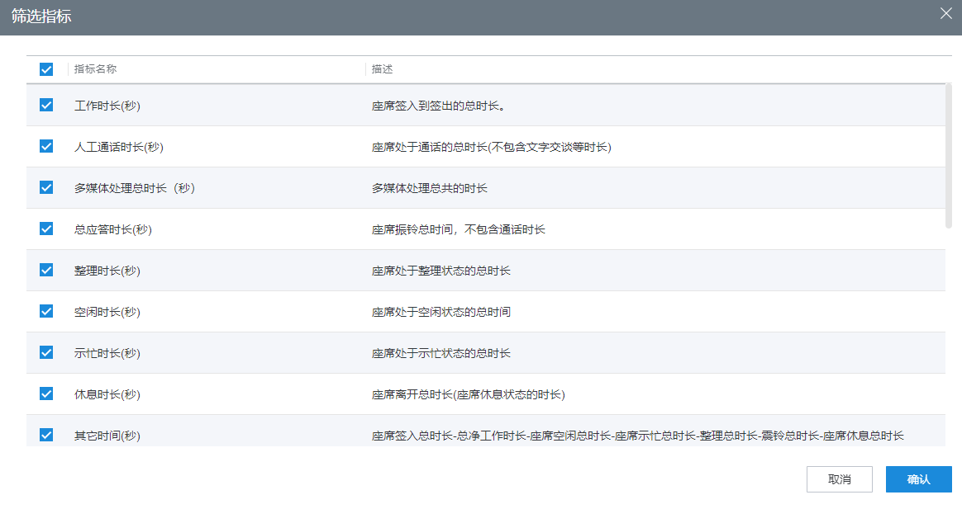This screenshot has height=509, width=962.
Task: Select the 示忙时长(秒) indicator name
Action: pos(107,353)
